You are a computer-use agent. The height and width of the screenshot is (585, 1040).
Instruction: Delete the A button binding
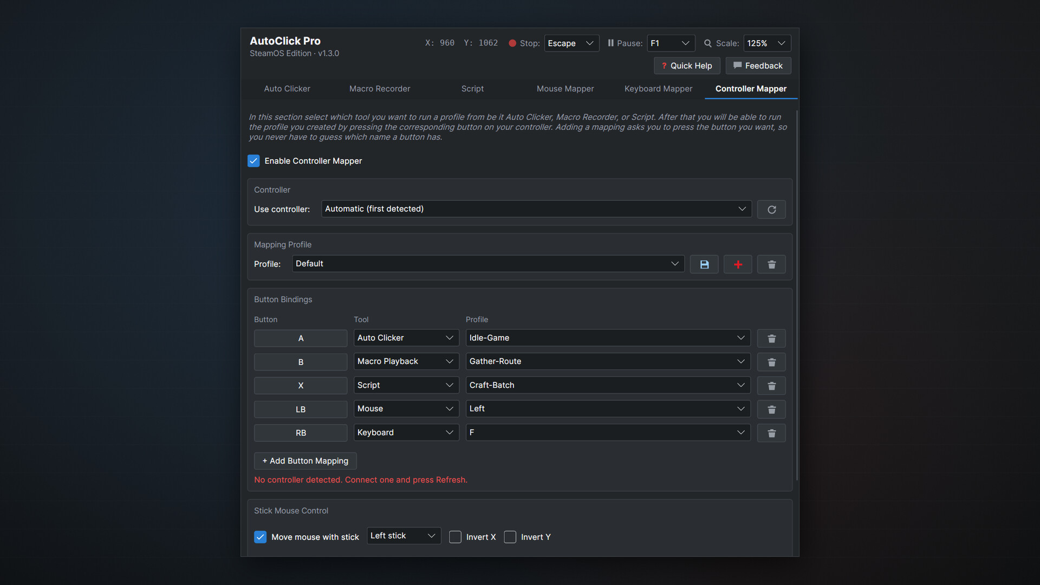(x=771, y=339)
